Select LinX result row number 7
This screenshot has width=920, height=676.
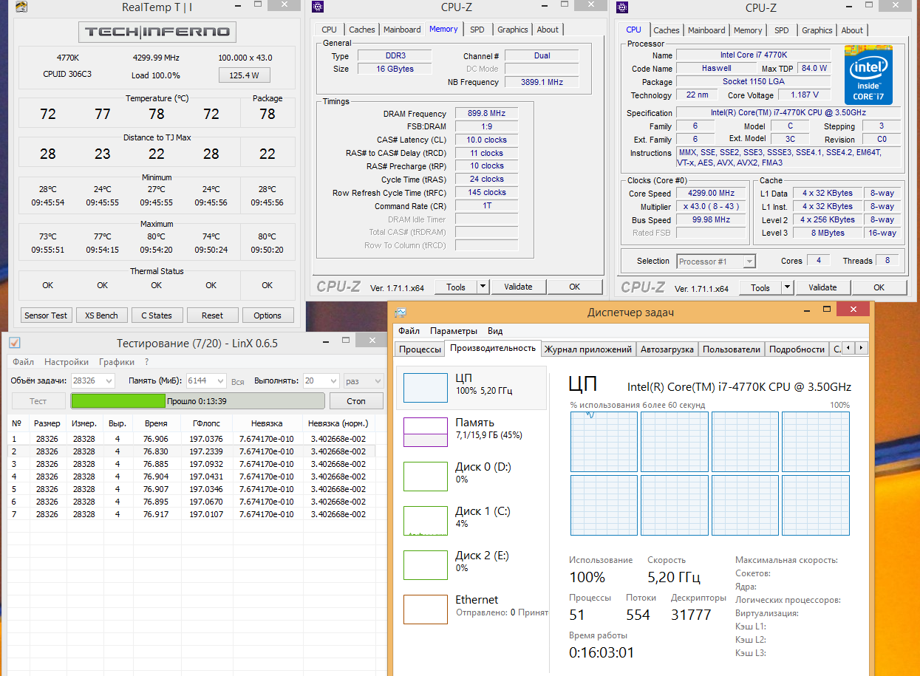192,514
